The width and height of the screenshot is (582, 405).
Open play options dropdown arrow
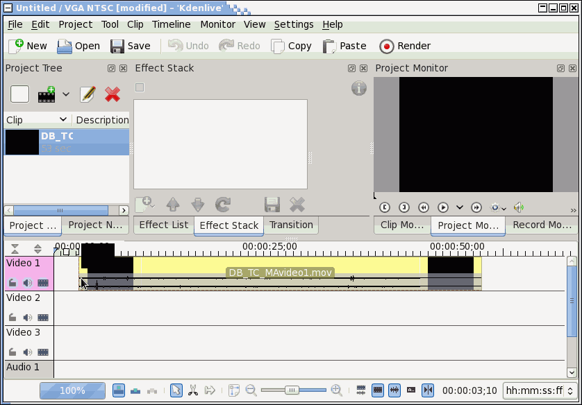(x=460, y=207)
